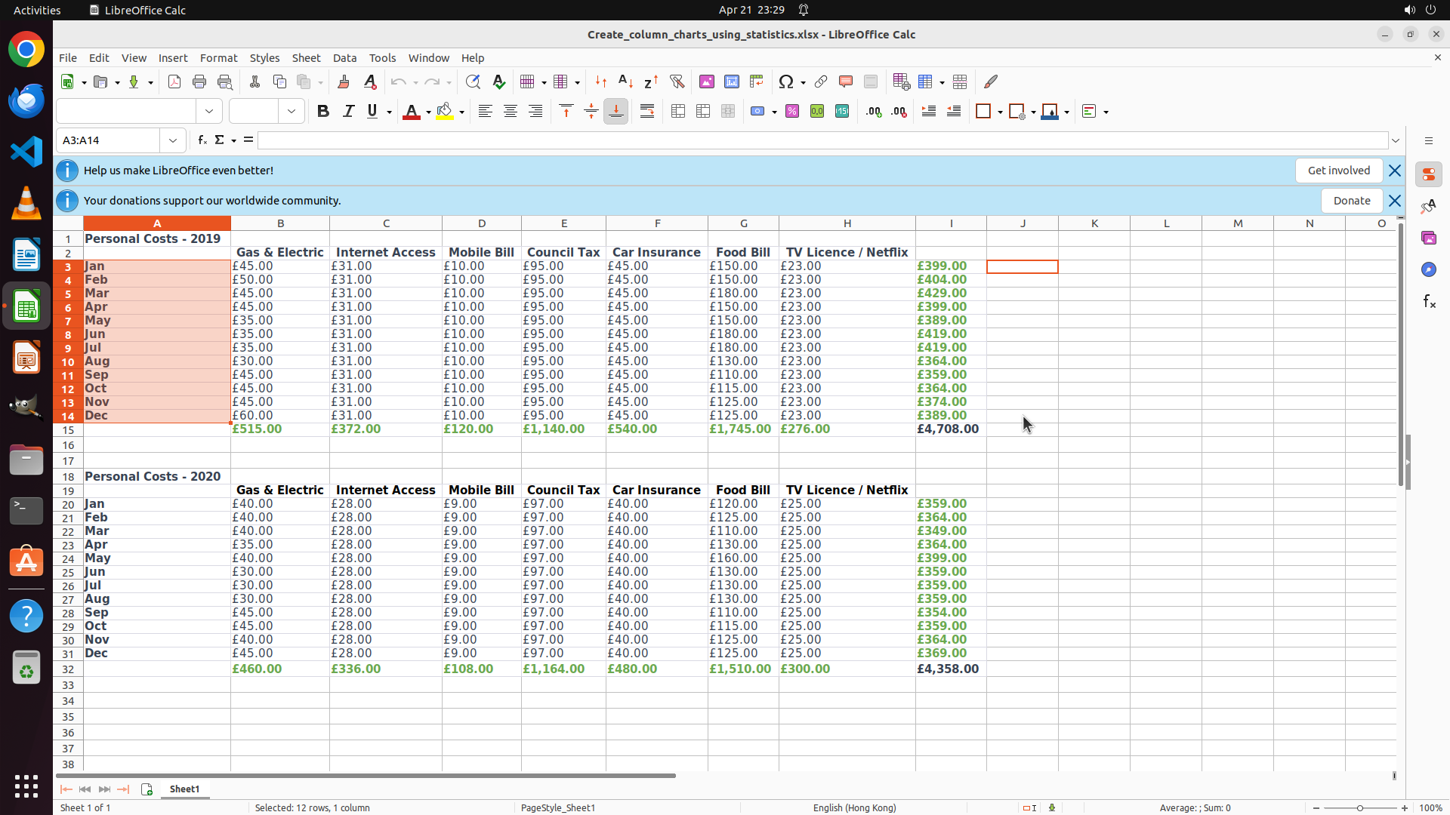
Task: Click the Format as Currency icon
Action: pyautogui.click(x=757, y=112)
